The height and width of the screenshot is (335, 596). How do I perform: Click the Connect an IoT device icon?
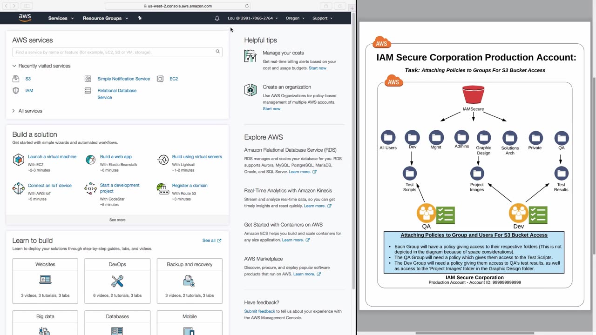(18, 188)
